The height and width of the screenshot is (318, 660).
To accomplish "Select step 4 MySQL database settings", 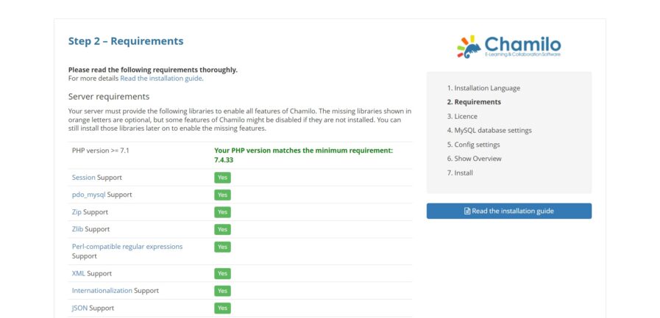I will tap(489, 130).
